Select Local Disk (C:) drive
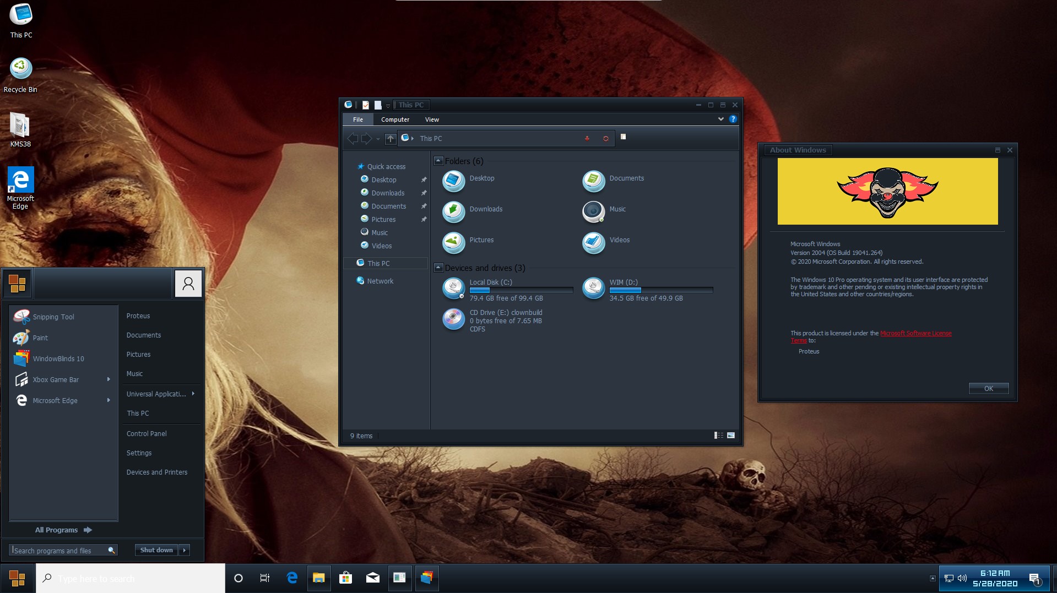1057x593 pixels. click(x=507, y=289)
